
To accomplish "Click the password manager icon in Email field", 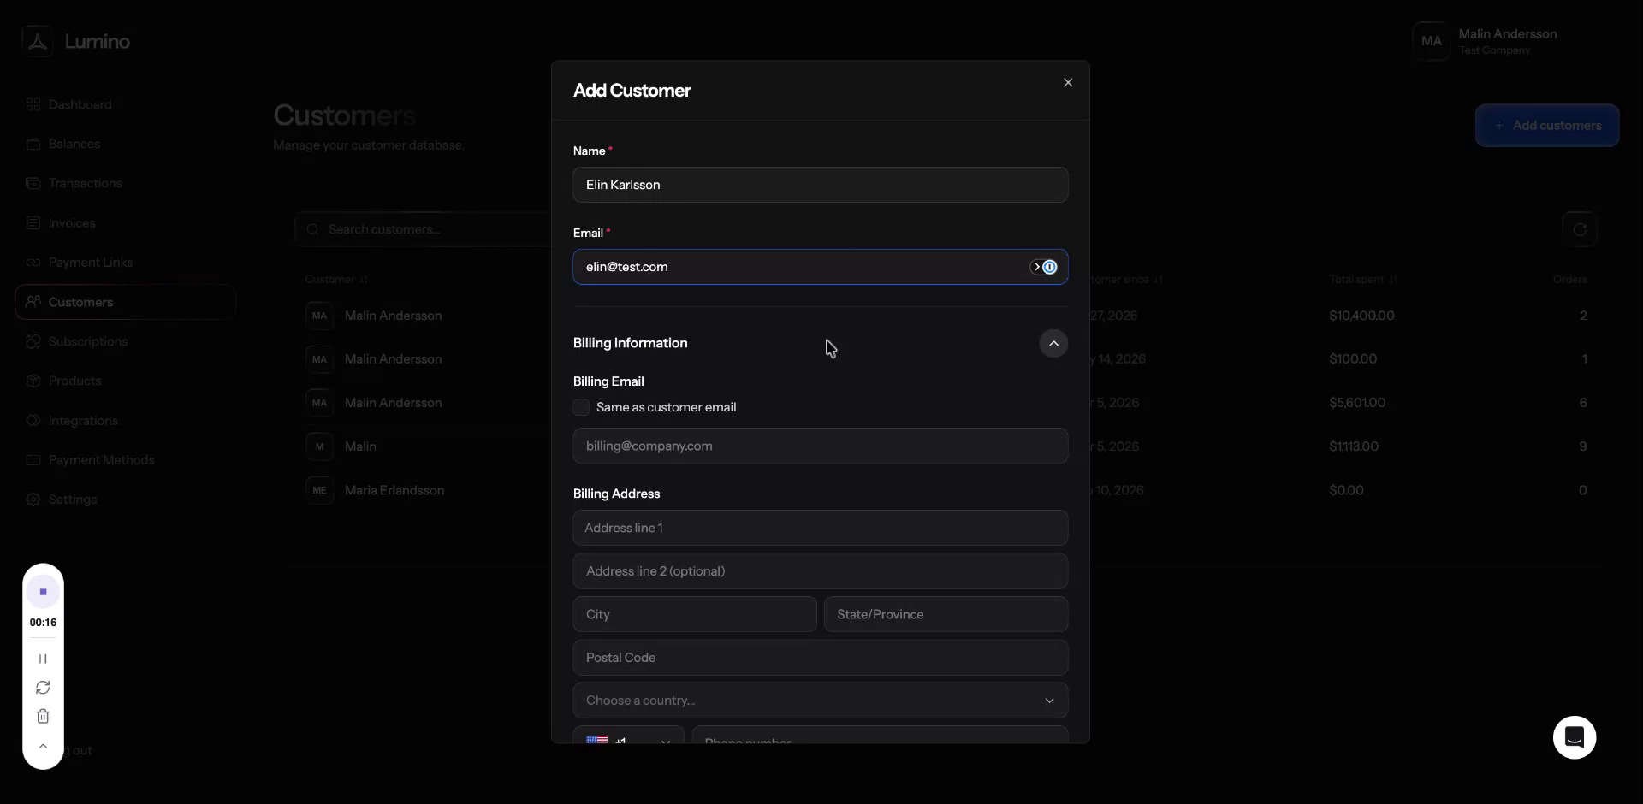I will (1050, 268).
